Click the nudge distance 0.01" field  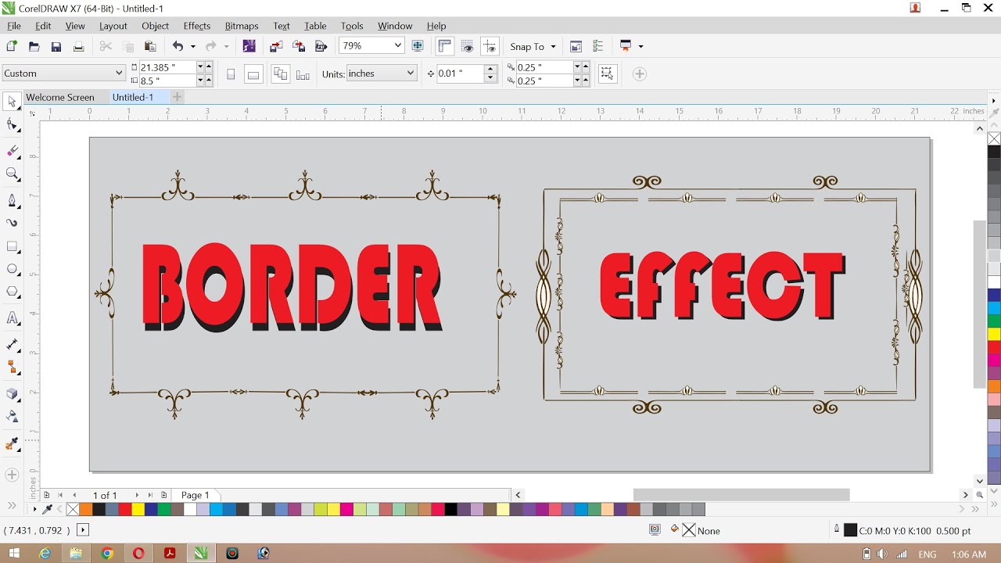461,74
